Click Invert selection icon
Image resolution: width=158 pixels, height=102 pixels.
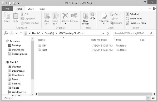click(127, 23)
